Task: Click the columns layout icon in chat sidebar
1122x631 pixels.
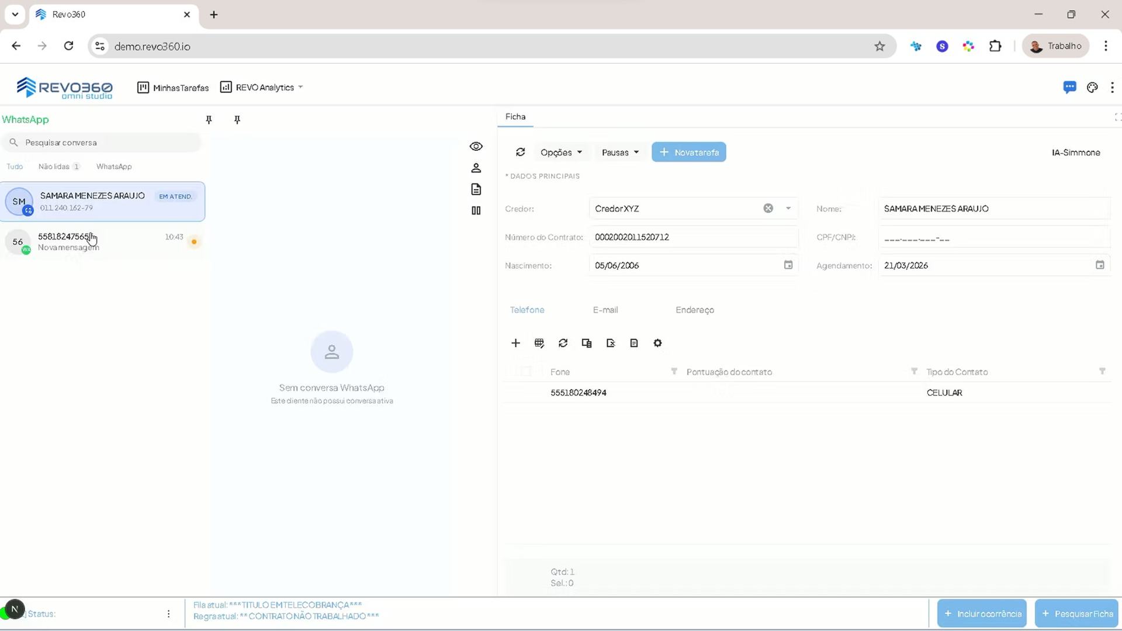Action: (x=476, y=210)
